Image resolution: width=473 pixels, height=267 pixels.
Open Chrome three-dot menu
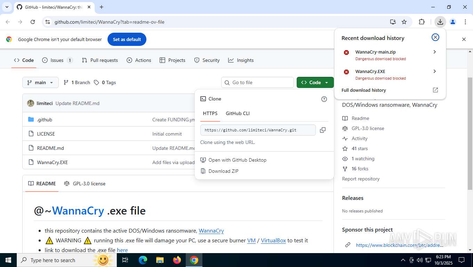(x=465, y=22)
